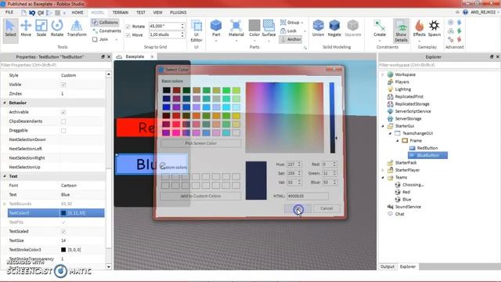Switch to the TEST ribbon tab
501x282 pixels.
141,13
